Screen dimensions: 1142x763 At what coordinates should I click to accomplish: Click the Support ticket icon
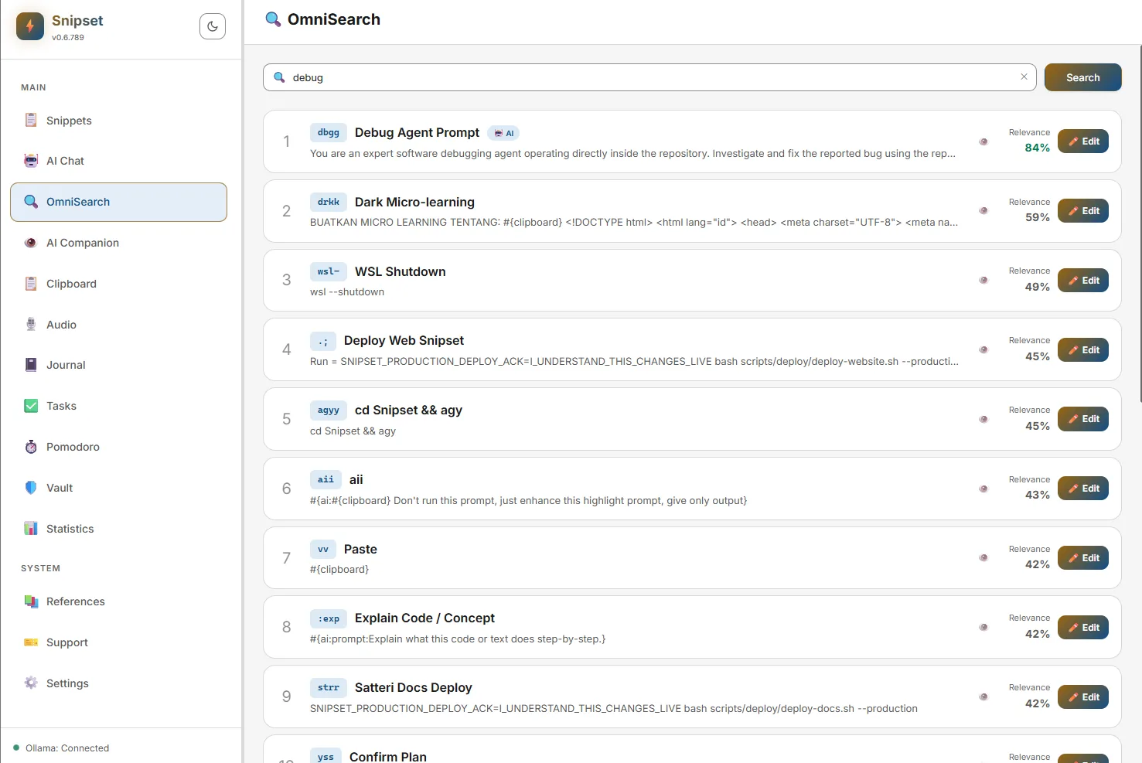click(31, 642)
